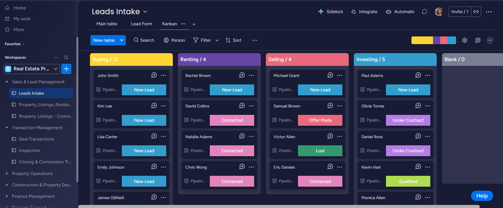Click the Invite / 1 button
503x208 pixels.
click(x=460, y=11)
